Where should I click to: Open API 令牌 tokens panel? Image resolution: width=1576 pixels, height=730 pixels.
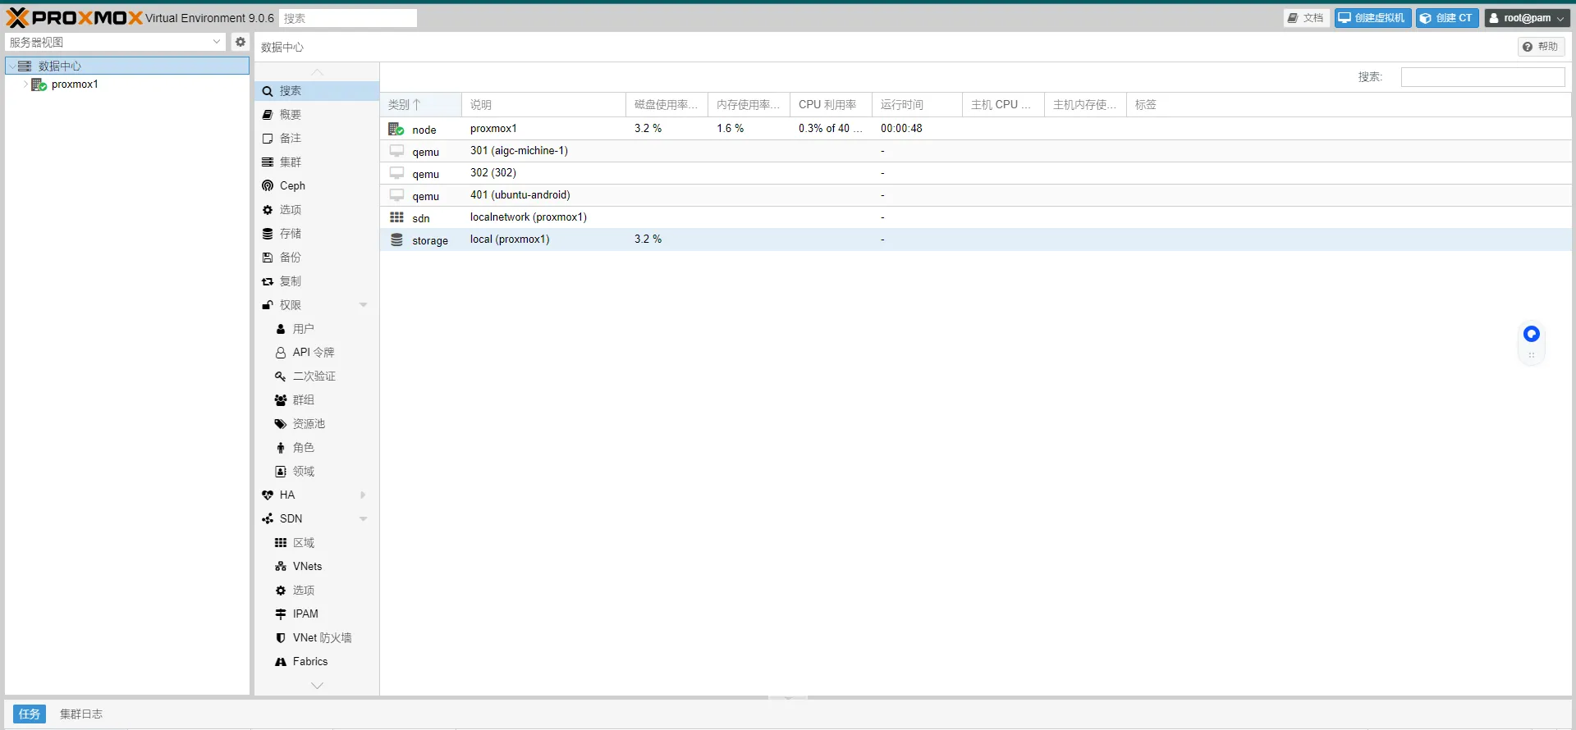pos(317,353)
